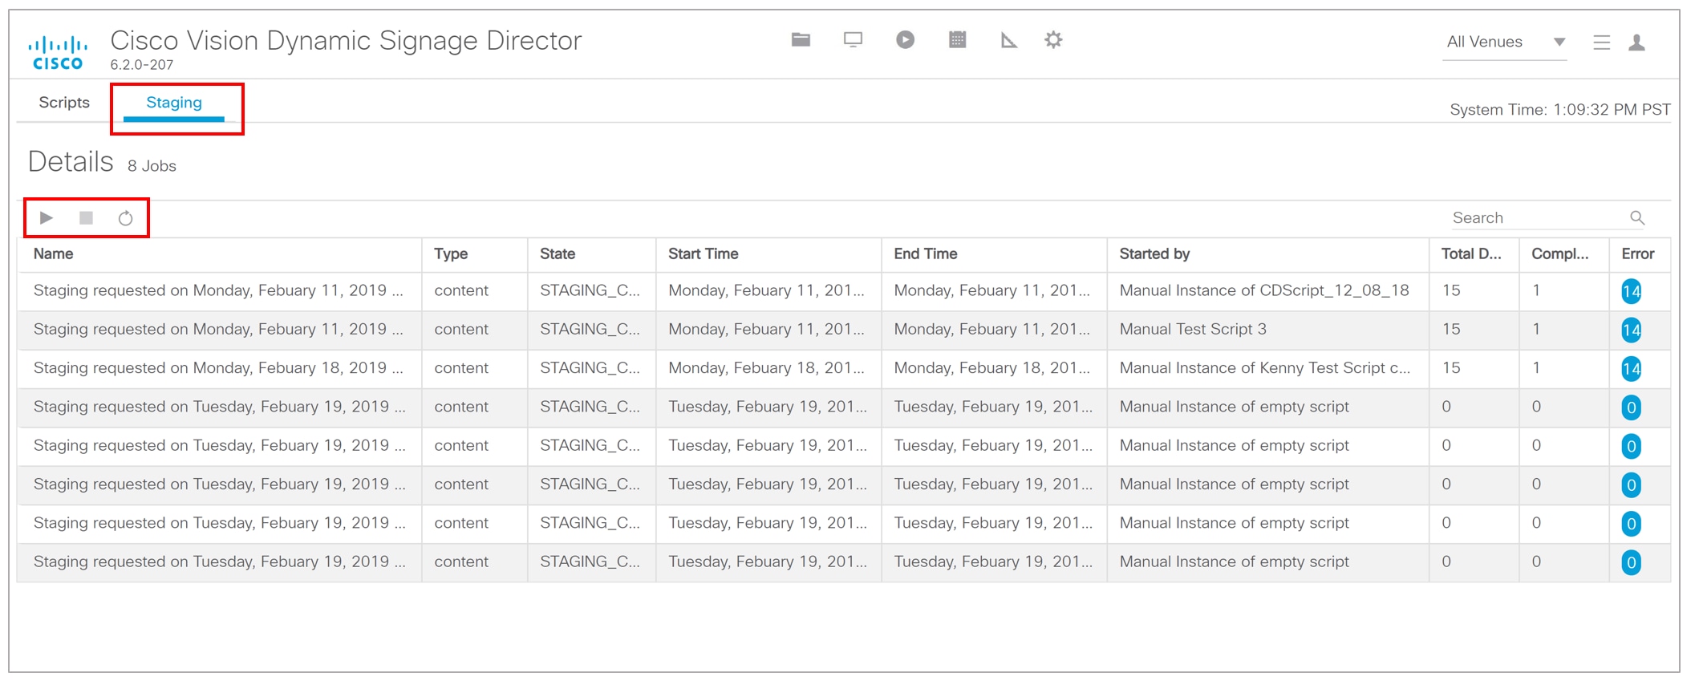Open the folder library icon in header
The image size is (1695, 681).
(x=801, y=39)
